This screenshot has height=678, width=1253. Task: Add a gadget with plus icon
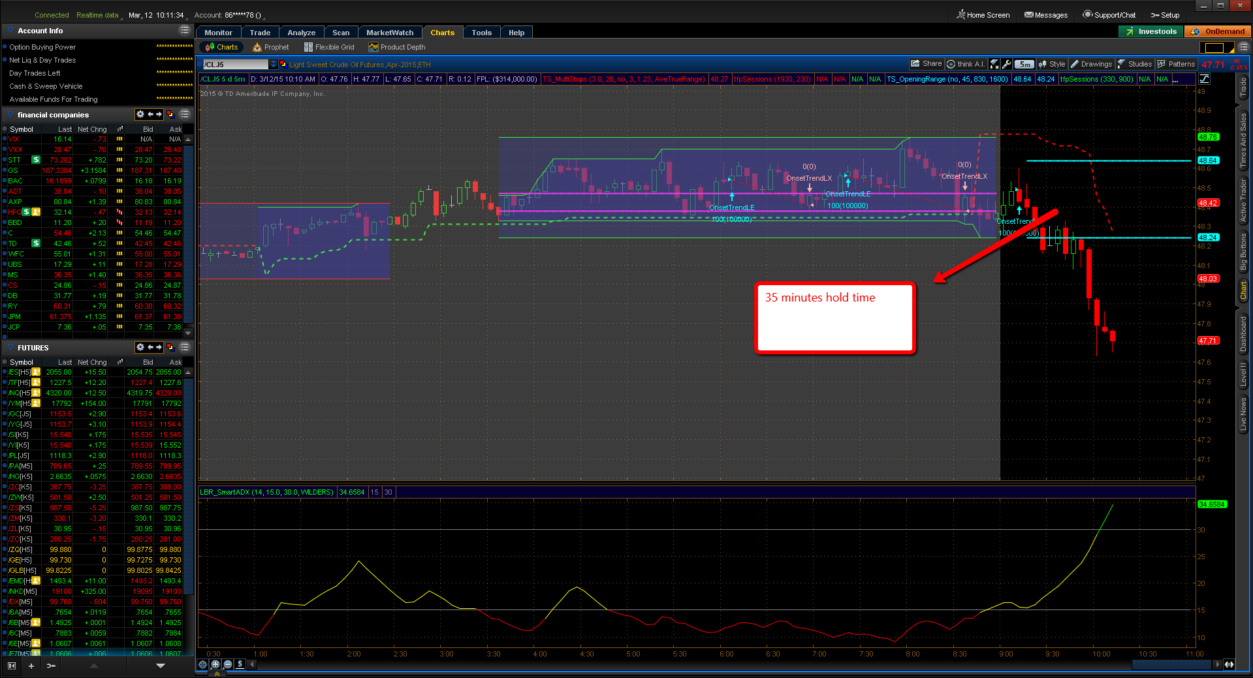click(31, 666)
